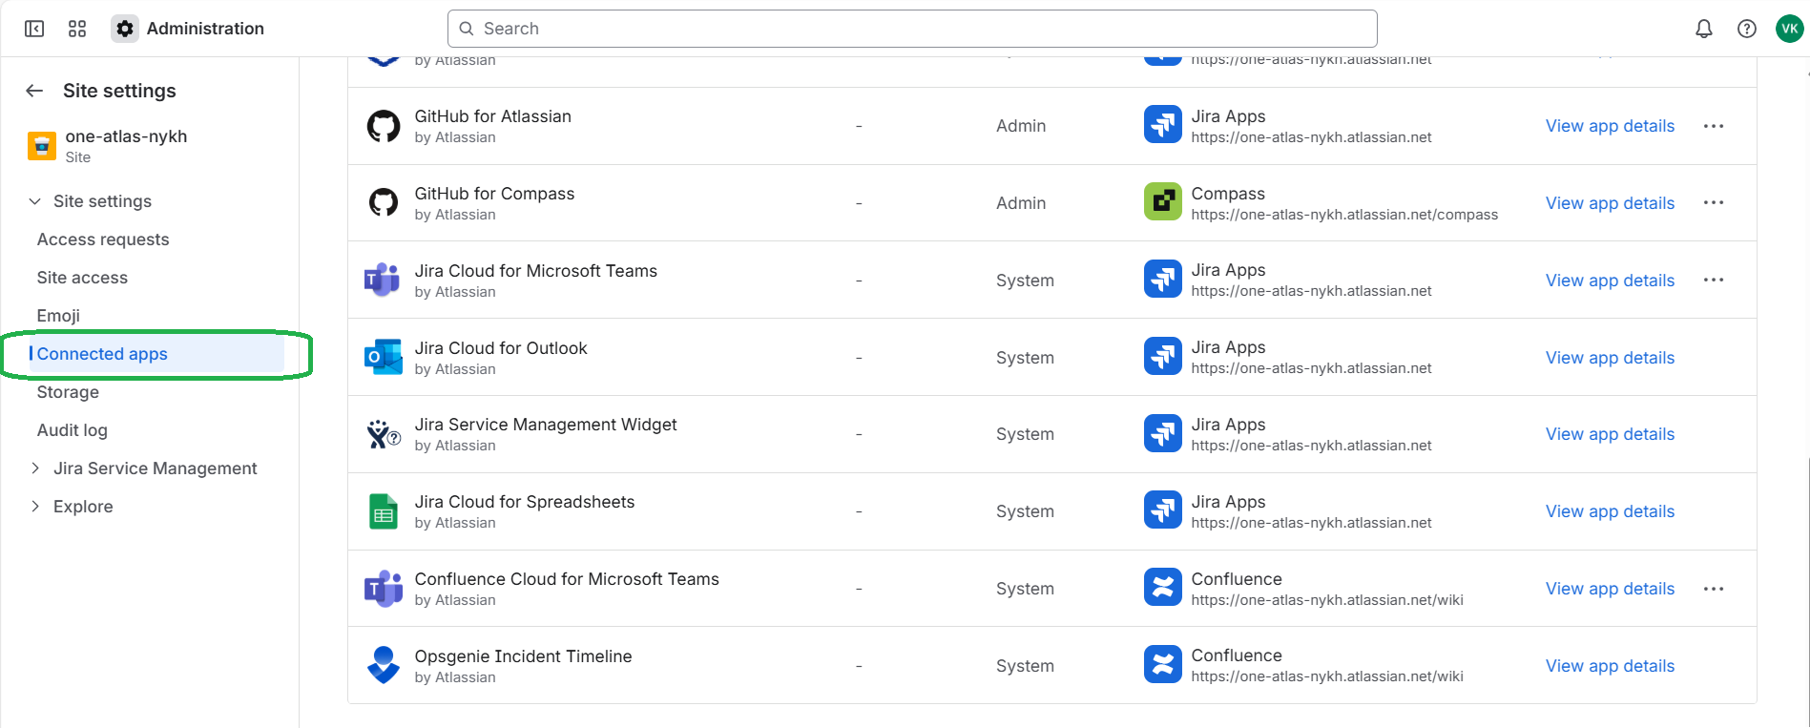
Task: View app details for Jira Cloud for Spreadsheets
Action: tap(1610, 511)
